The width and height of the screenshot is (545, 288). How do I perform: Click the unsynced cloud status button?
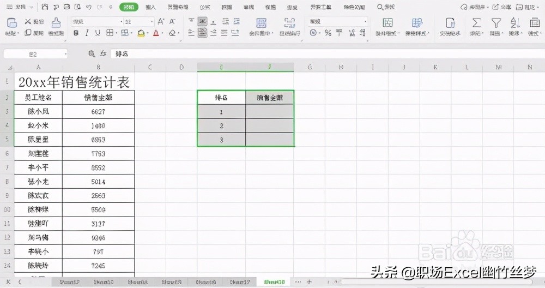pyautogui.click(x=475, y=7)
